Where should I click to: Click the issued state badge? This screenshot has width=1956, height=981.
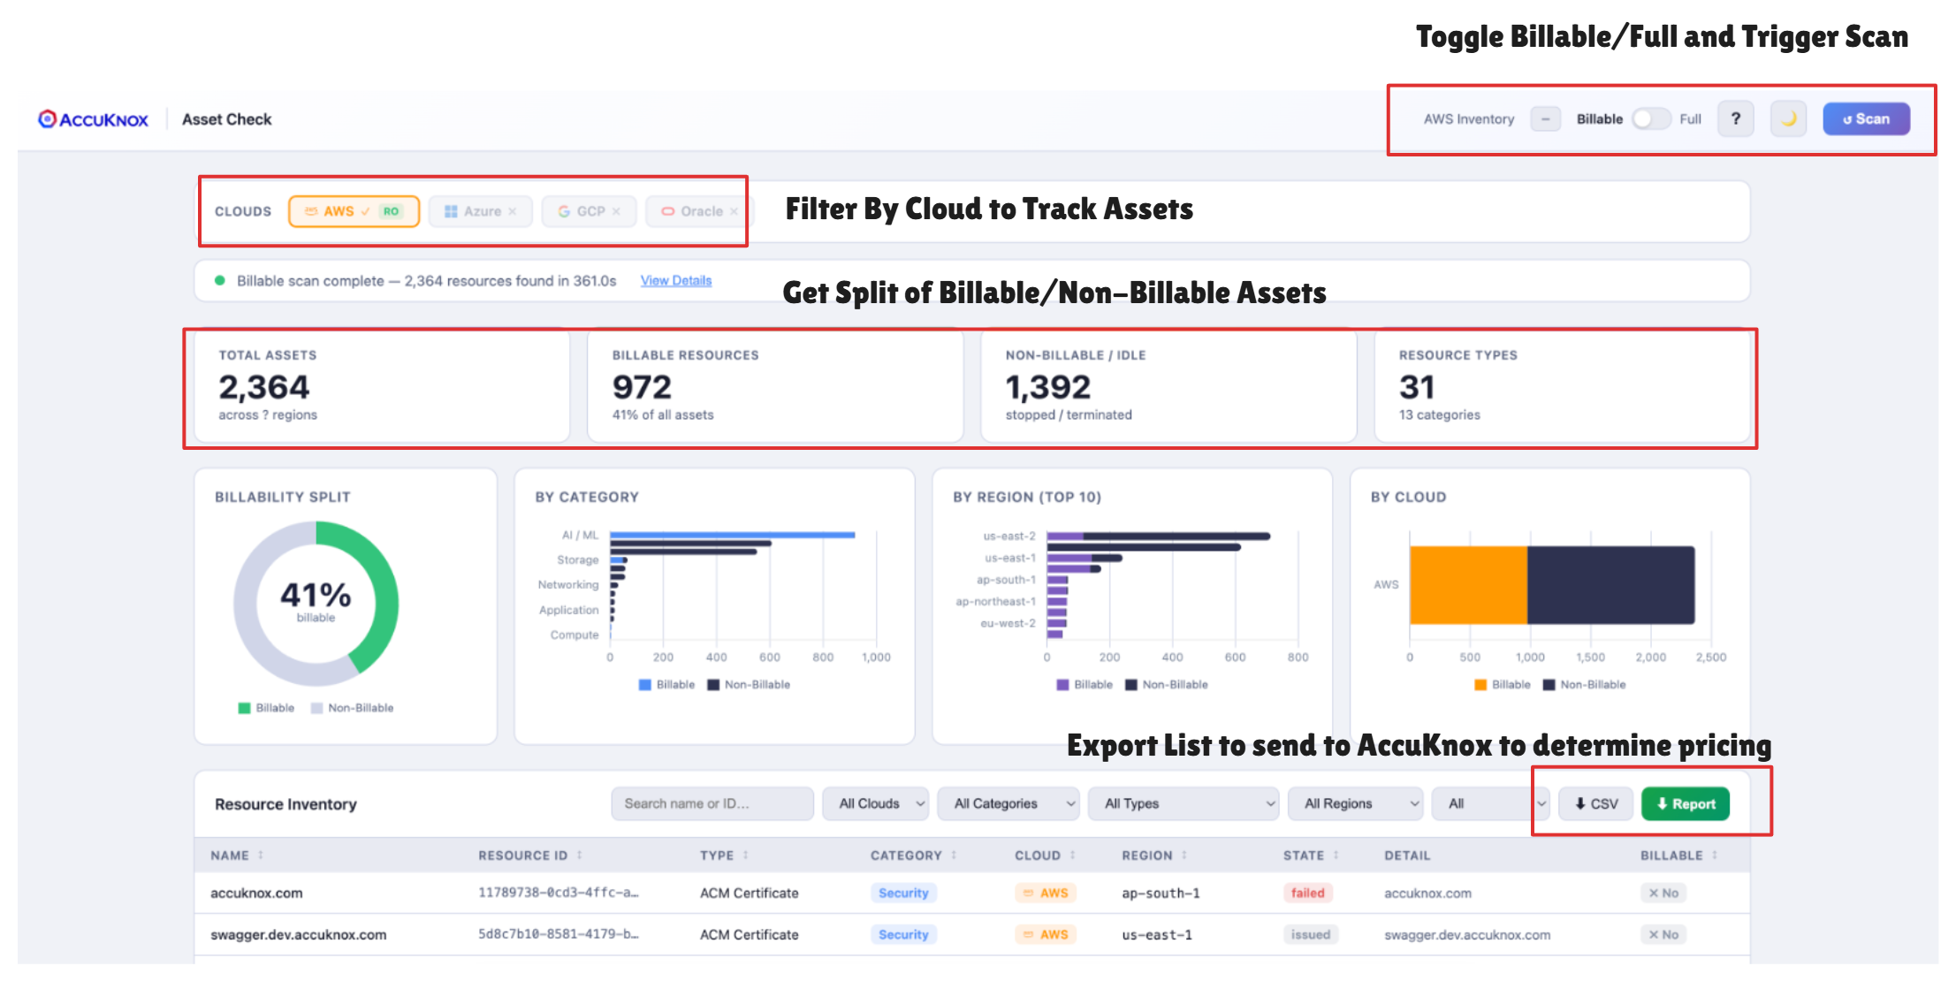click(x=1311, y=934)
